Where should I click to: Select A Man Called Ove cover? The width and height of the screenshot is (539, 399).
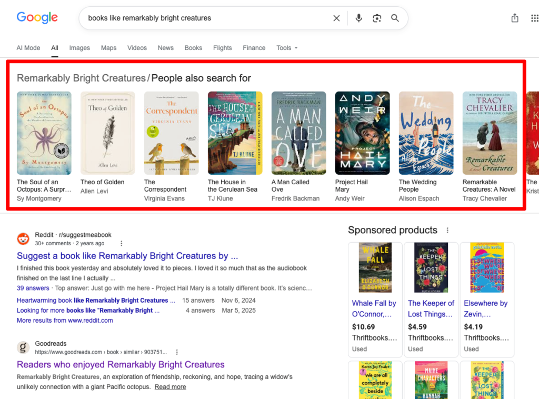(x=299, y=133)
